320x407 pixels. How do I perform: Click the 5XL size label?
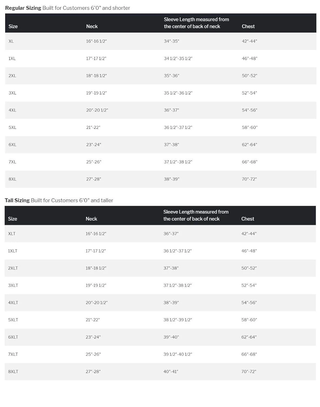(x=12, y=127)
